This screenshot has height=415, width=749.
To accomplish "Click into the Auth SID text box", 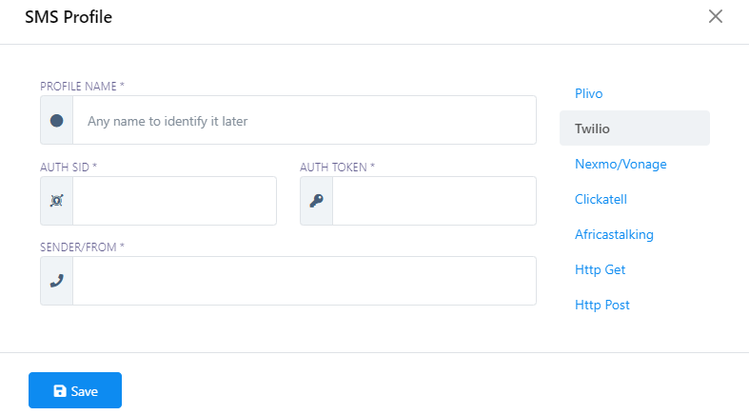I will pyautogui.click(x=174, y=201).
